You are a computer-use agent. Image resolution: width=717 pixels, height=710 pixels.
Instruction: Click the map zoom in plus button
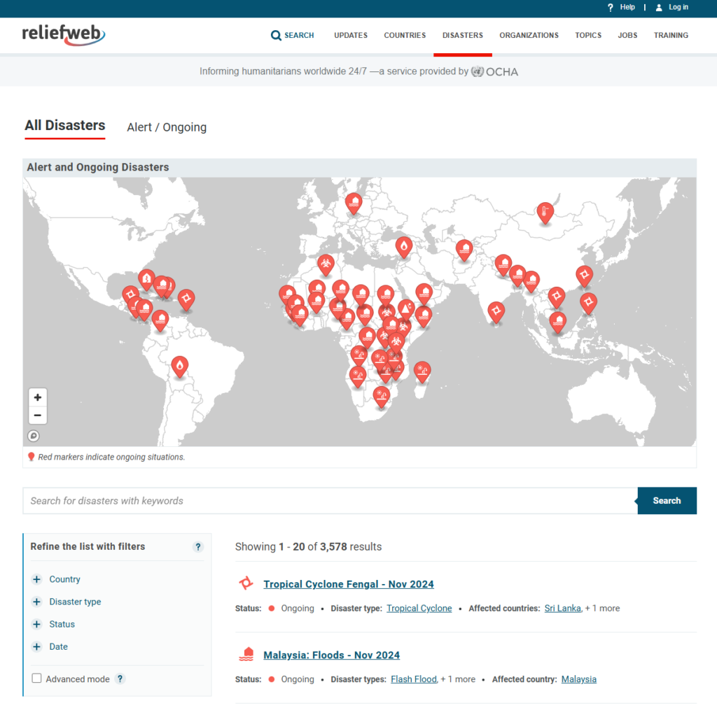38,397
